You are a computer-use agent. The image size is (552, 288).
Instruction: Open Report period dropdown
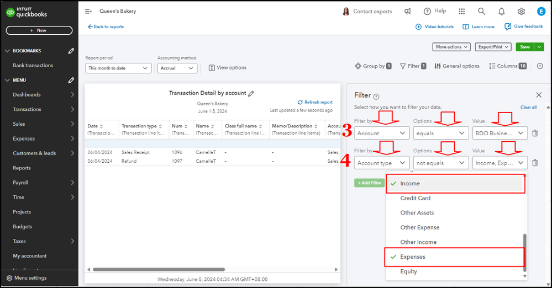point(118,68)
